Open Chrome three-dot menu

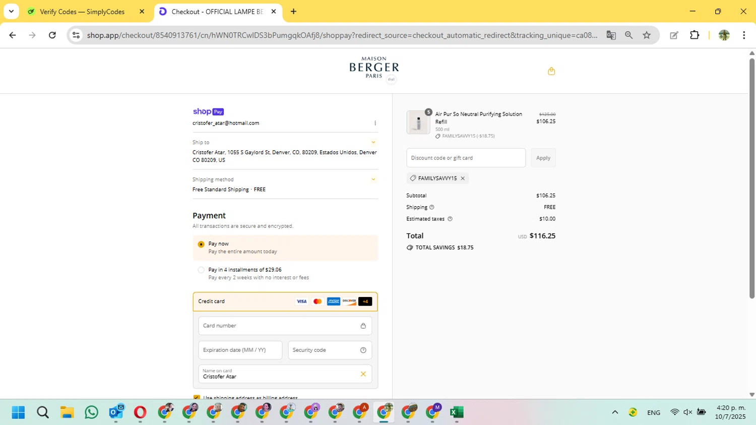click(x=744, y=35)
